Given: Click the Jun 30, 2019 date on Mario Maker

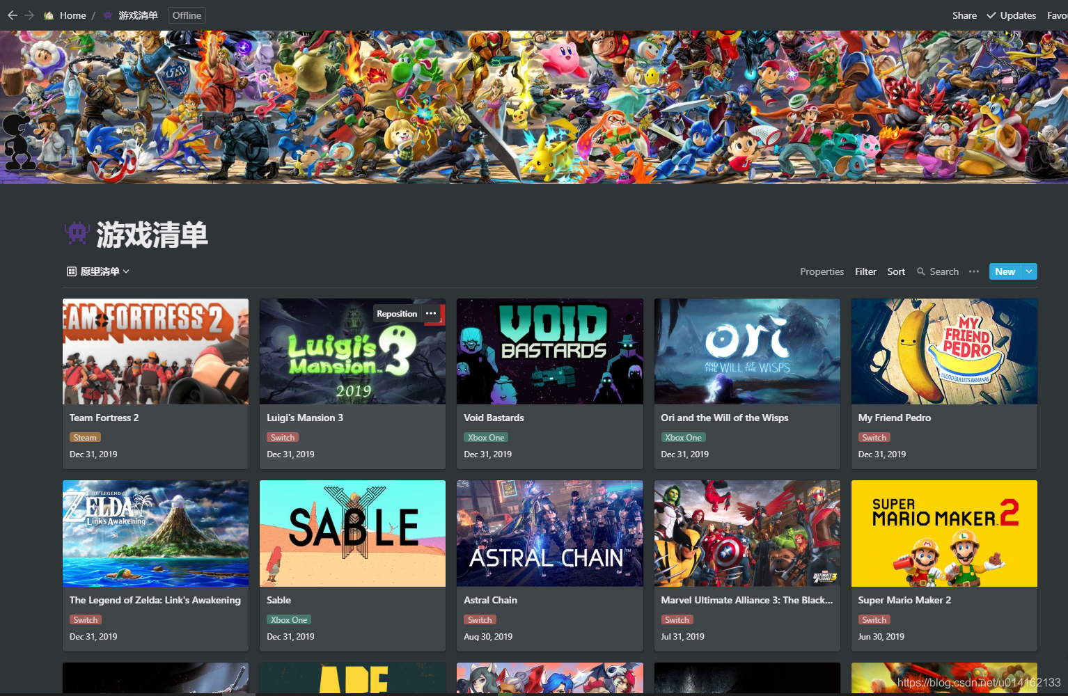Looking at the screenshot, I should click(881, 637).
